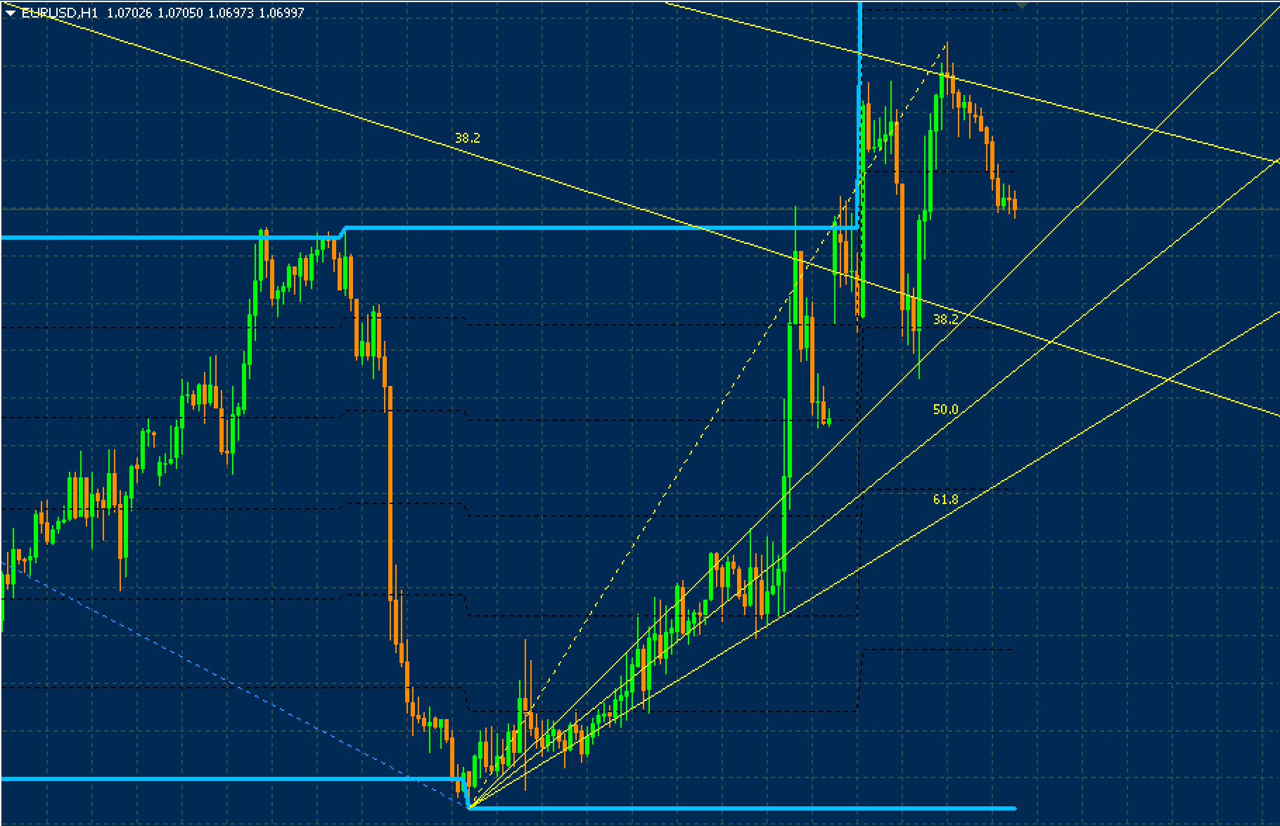Select the 38.2 label on descending channel line
This screenshot has height=826, width=1280.
point(468,138)
